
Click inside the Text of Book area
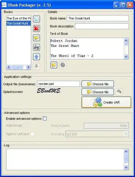coord(87,48)
